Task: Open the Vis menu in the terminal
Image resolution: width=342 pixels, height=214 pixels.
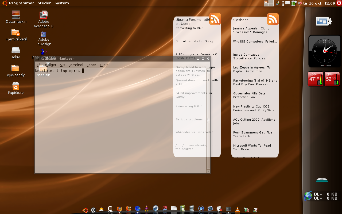Action: point(63,65)
